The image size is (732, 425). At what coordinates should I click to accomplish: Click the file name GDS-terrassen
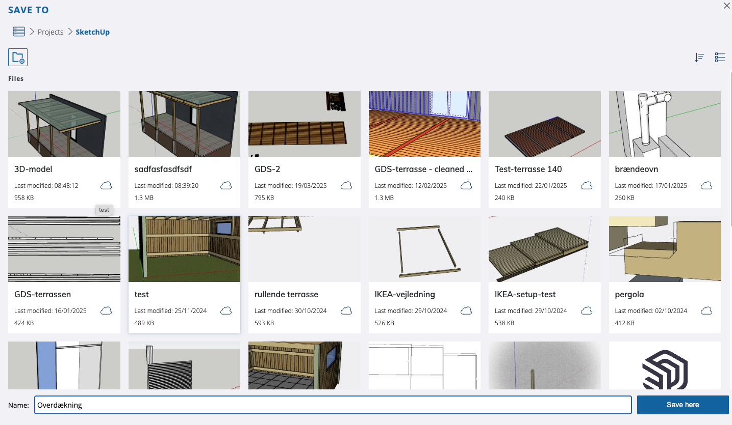[x=43, y=295]
